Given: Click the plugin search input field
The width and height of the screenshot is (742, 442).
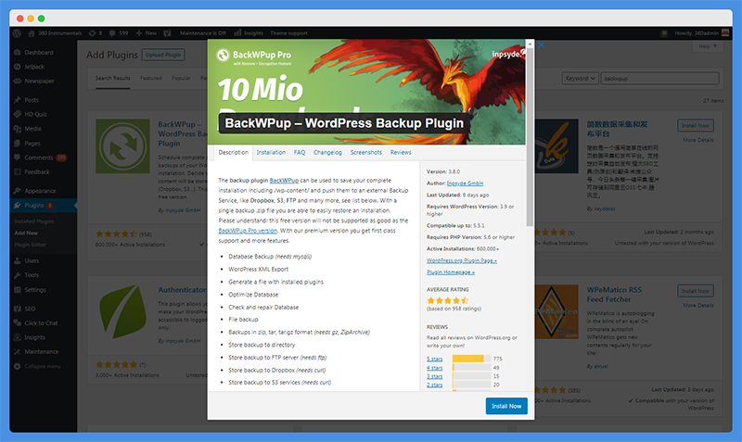Looking at the screenshot, I should pyautogui.click(x=659, y=79).
